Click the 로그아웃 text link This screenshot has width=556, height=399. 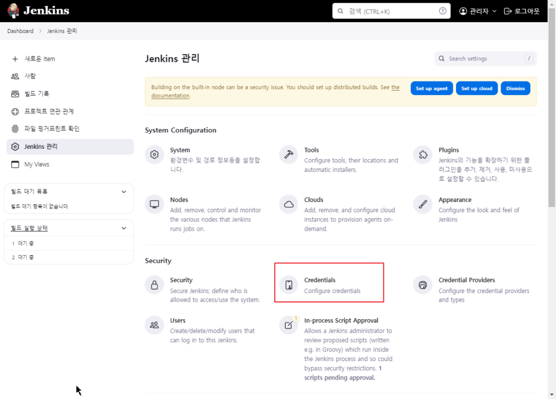(x=527, y=11)
